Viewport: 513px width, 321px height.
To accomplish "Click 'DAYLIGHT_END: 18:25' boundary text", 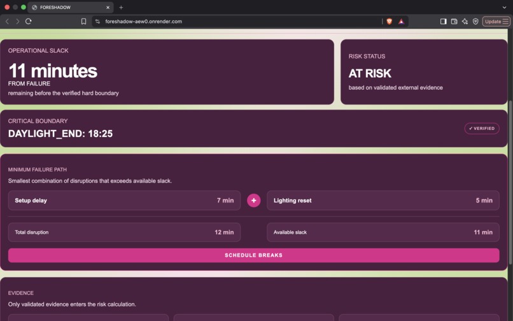I will tap(60, 134).
